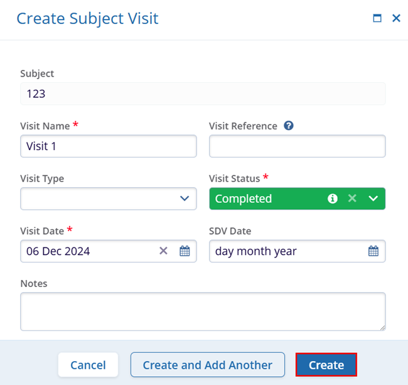Open the Visit Date calendar picker

[185, 251]
